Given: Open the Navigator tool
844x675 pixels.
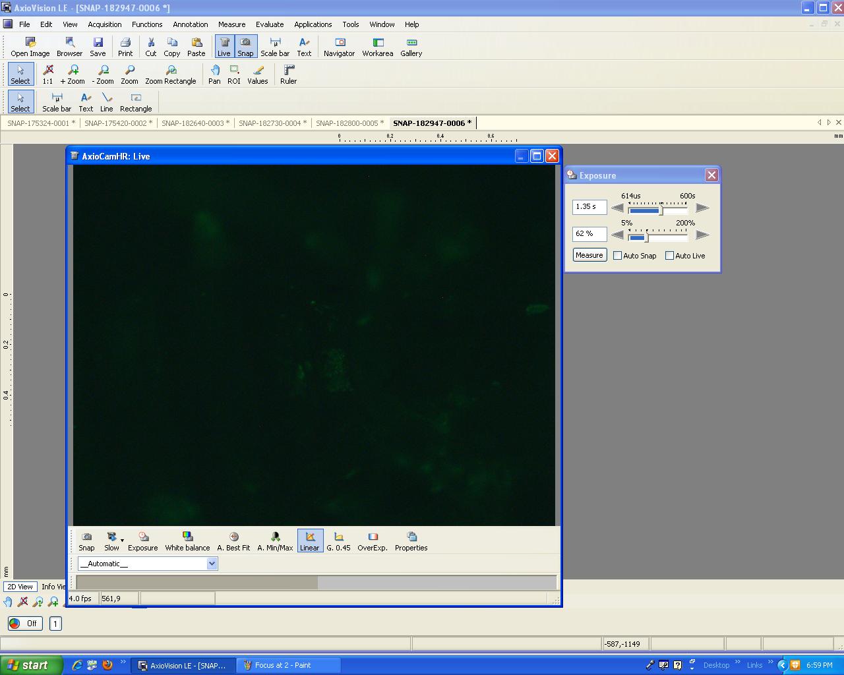Looking at the screenshot, I should pos(339,46).
